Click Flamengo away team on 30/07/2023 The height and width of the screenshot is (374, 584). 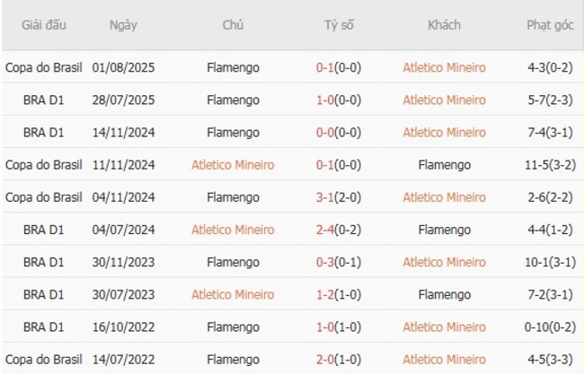point(444,294)
